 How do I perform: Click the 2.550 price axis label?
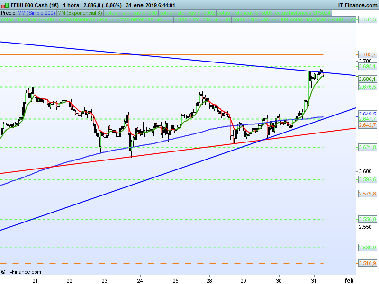click(365, 227)
